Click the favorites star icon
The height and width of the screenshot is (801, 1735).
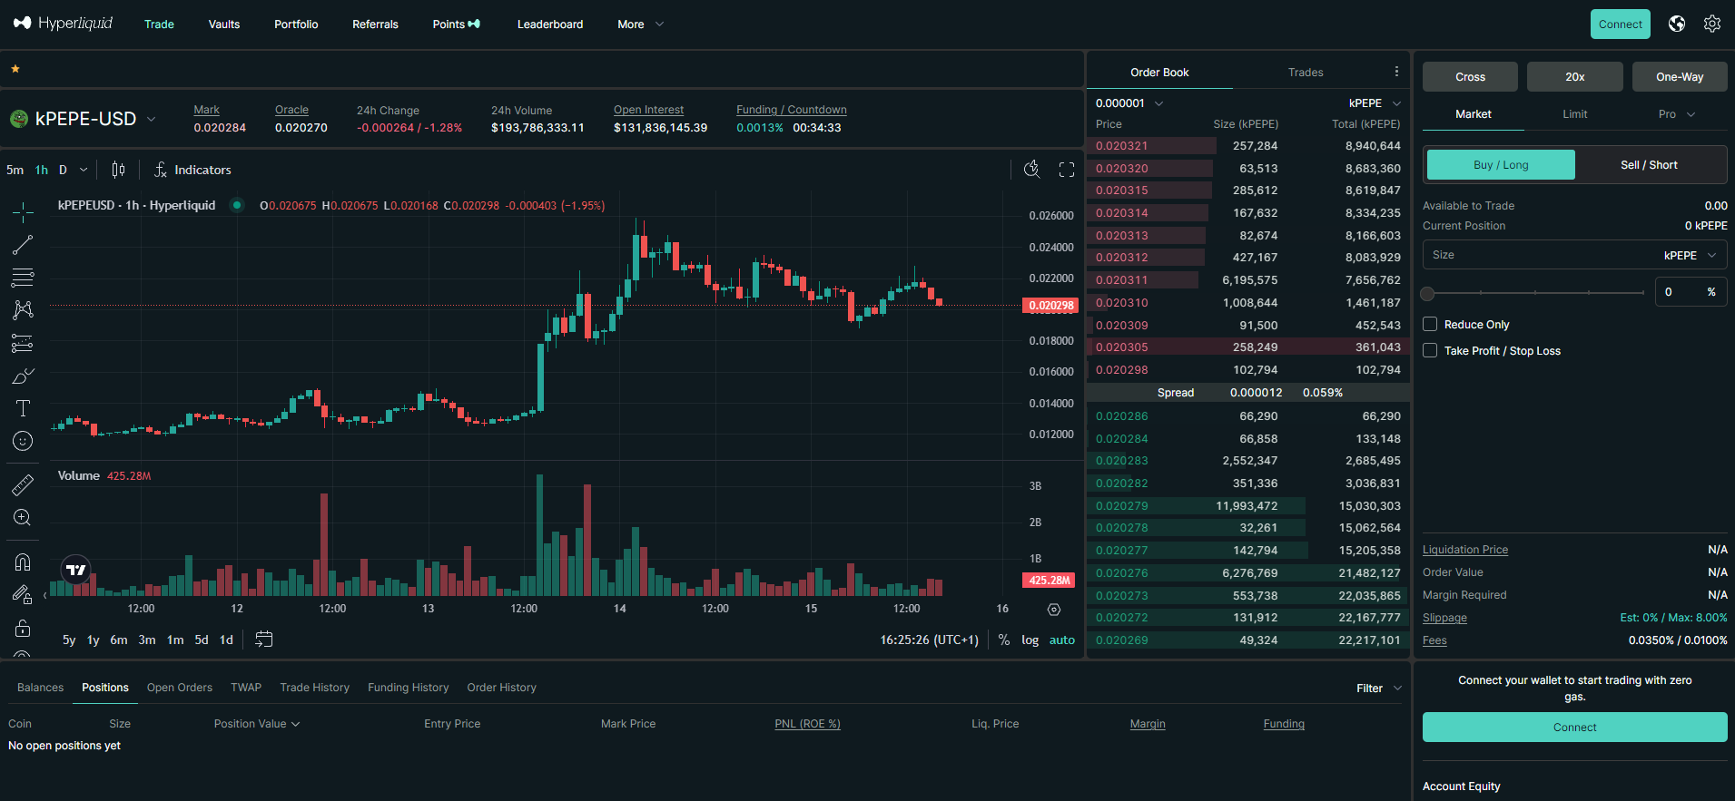pos(15,69)
